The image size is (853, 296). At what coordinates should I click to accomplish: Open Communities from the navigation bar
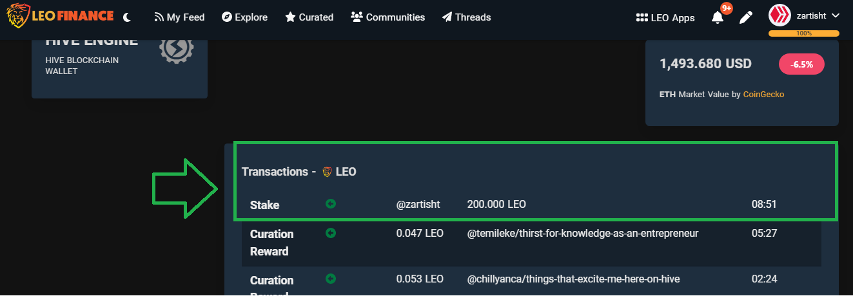tap(388, 17)
